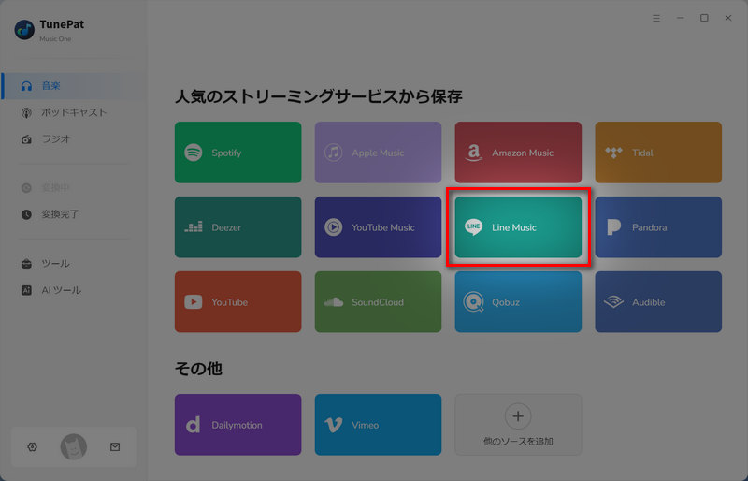Click the user avatar
Screen dimensions: 748x481
[74, 447]
